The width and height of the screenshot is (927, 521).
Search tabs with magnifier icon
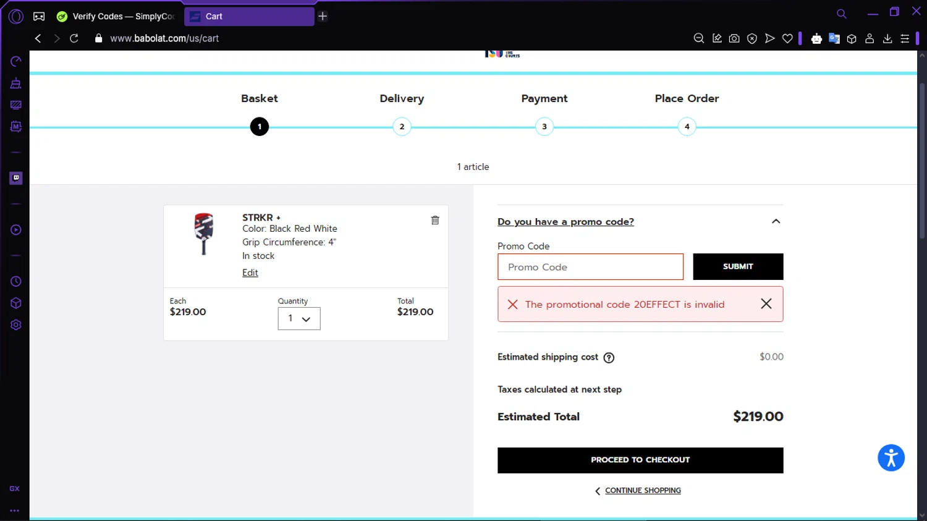point(842,14)
